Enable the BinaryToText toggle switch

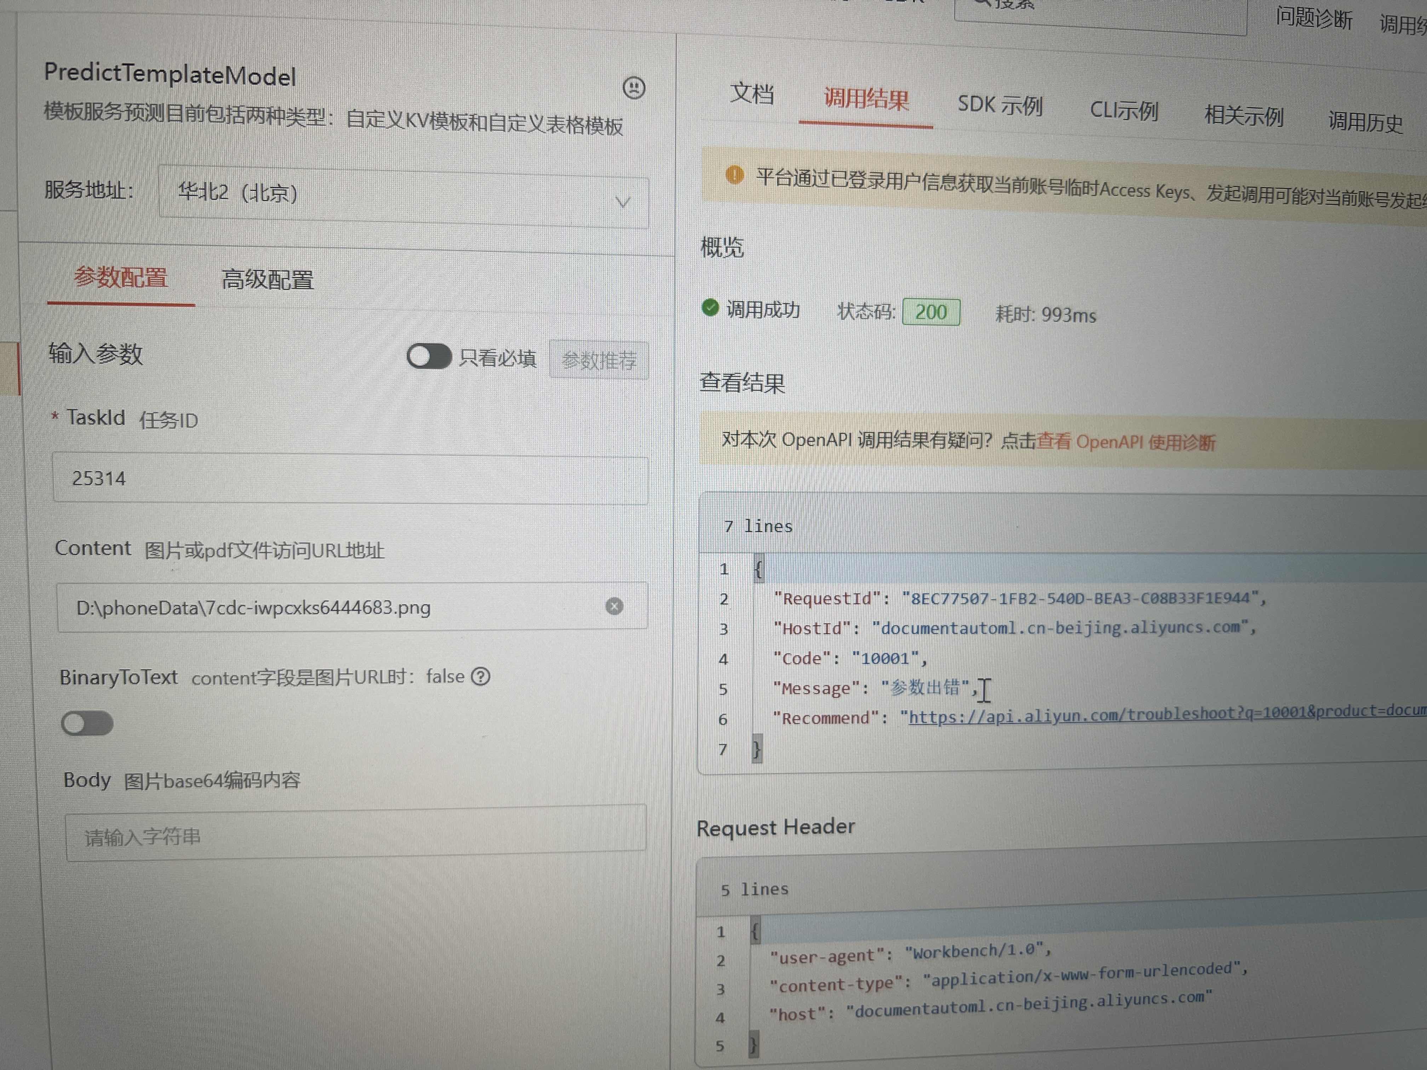coord(88,724)
